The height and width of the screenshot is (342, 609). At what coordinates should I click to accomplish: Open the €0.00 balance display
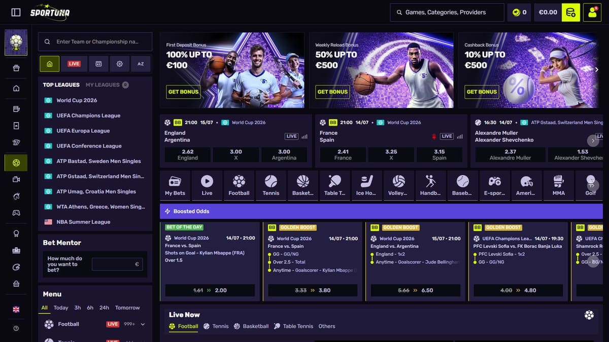tap(548, 12)
